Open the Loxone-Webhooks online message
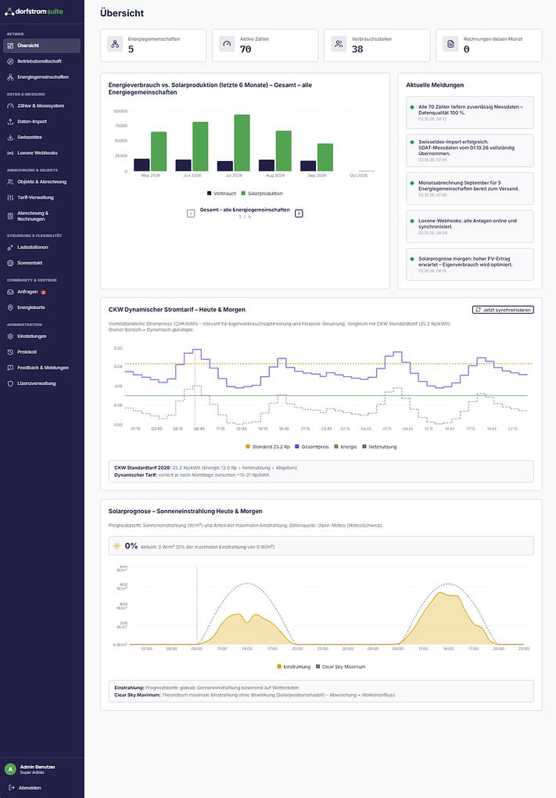The image size is (556, 798). 470,226
